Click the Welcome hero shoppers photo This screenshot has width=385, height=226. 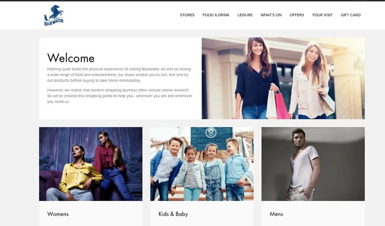tap(283, 78)
